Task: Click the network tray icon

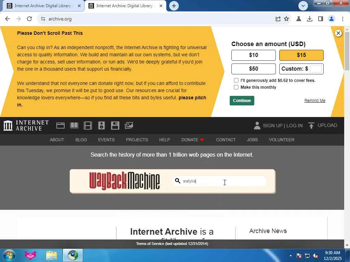Action: 307,256
